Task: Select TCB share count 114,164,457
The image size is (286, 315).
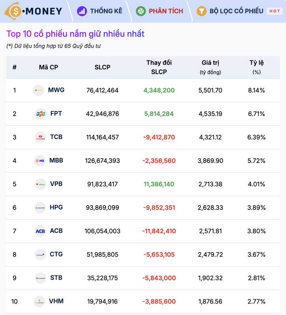Action: coord(102,137)
